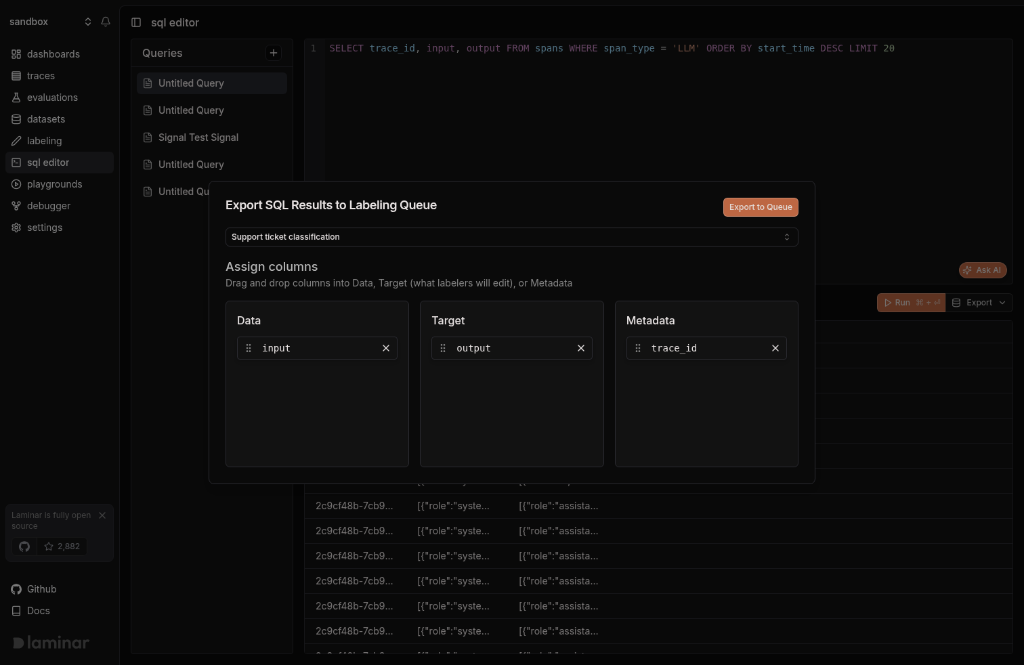This screenshot has width=1024, height=665.
Task: Navigate to datasets
Action: click(60, 119)
